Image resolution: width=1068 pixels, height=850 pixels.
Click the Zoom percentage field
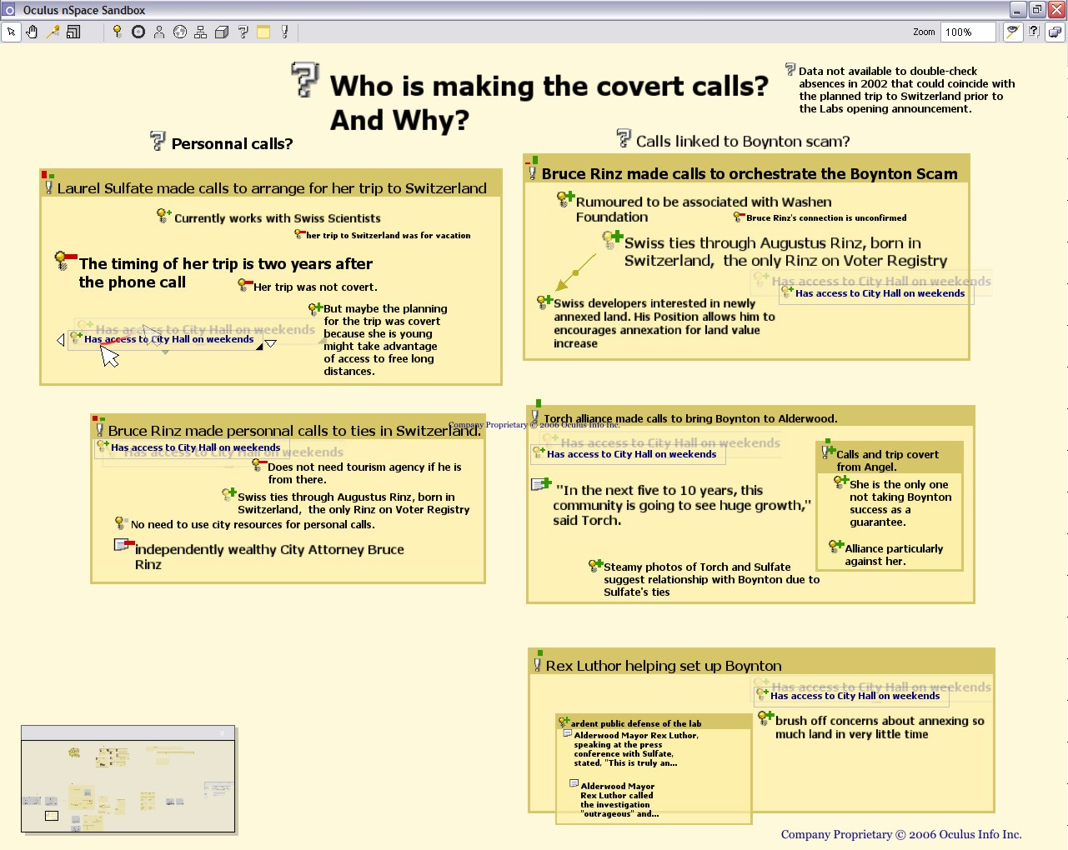(x=967, y=32)
